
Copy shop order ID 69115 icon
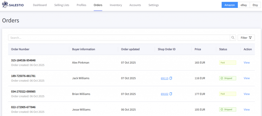[x=171, y=78]
